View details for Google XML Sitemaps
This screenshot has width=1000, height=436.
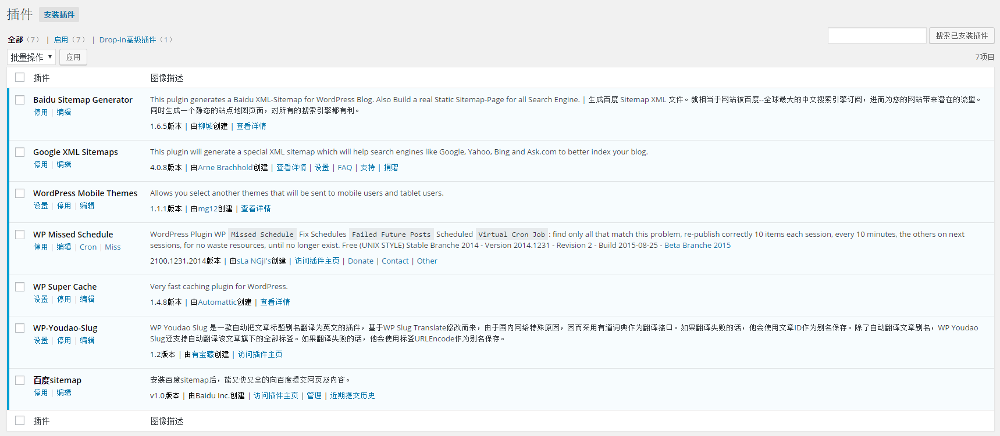(x=291, y=167)
